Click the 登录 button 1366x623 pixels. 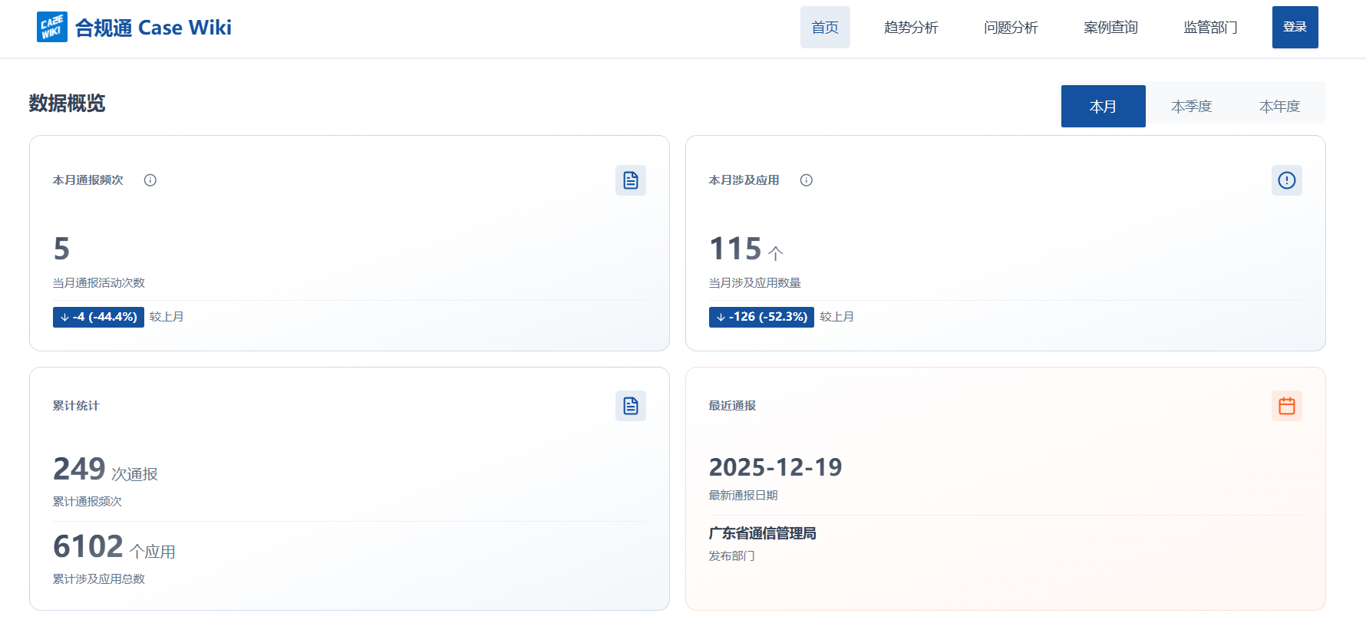(1295, 28)
